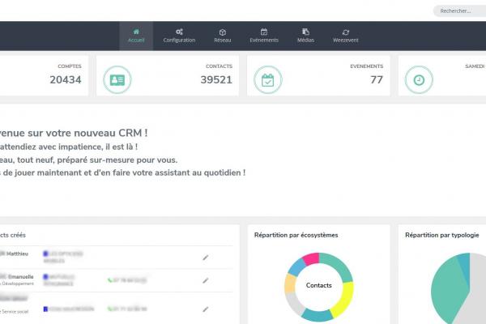Viewport: 486px width, 324px height.
Task: Click the CONTACTS card label
Action: pyautogui.click(x=219, y=66)
